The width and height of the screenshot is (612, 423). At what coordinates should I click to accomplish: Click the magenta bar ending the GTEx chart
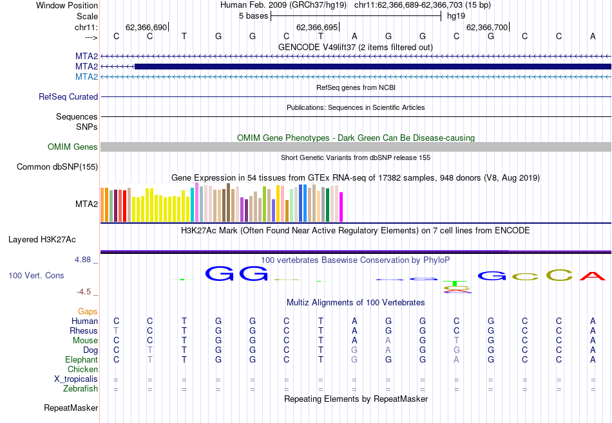341,207
